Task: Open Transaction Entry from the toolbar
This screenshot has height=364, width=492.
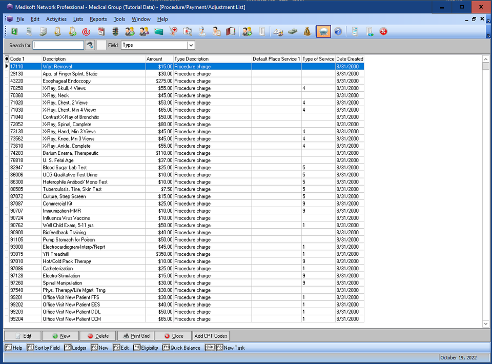Action: [14, 31]
